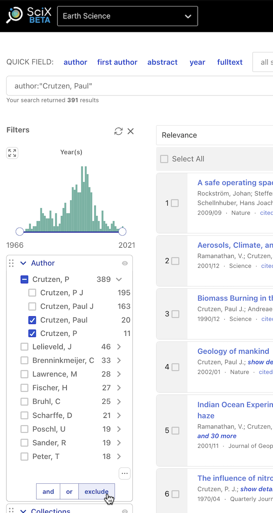Check the Crutzen, P J checkbox

[x=32, y=293]
